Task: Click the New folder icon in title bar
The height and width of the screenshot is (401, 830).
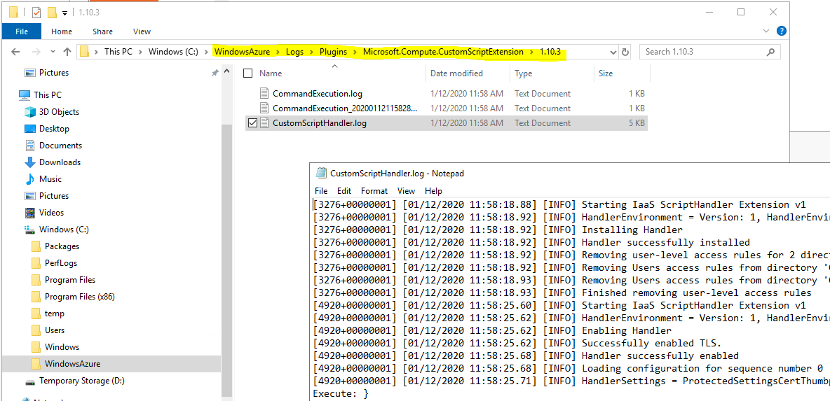Action: [x=52, y=12]
